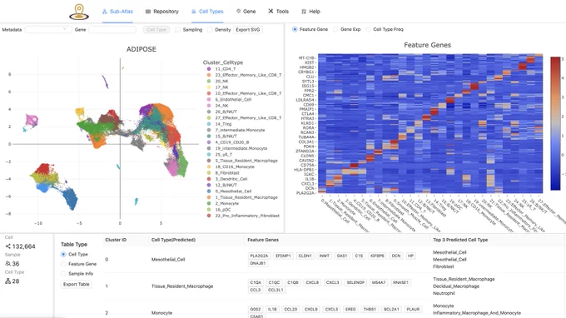566x318 pixels.
Task: Toggle the 6_Endothelial_Cell legend entry
Action: (229, 100)
